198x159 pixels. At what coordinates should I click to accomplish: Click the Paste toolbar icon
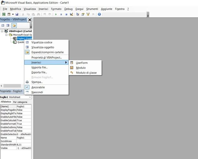[33, 14]
